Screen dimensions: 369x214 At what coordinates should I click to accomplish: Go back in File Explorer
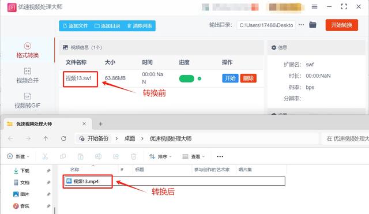[10, 138]
